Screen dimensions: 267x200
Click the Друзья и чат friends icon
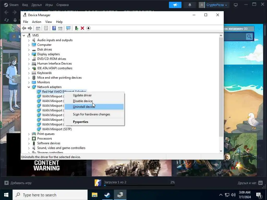260,183
